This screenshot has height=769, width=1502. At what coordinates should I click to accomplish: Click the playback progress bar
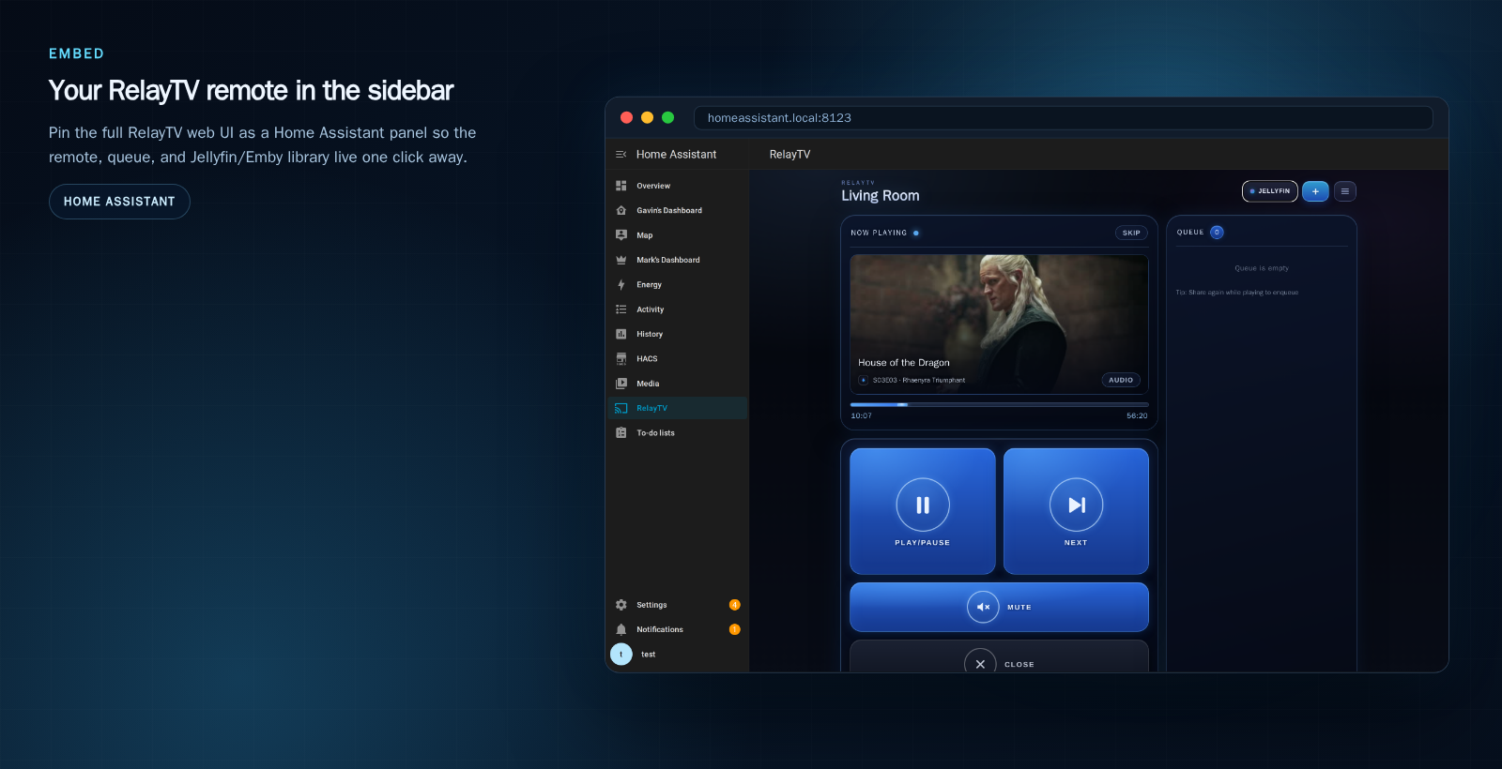point(999,404)
